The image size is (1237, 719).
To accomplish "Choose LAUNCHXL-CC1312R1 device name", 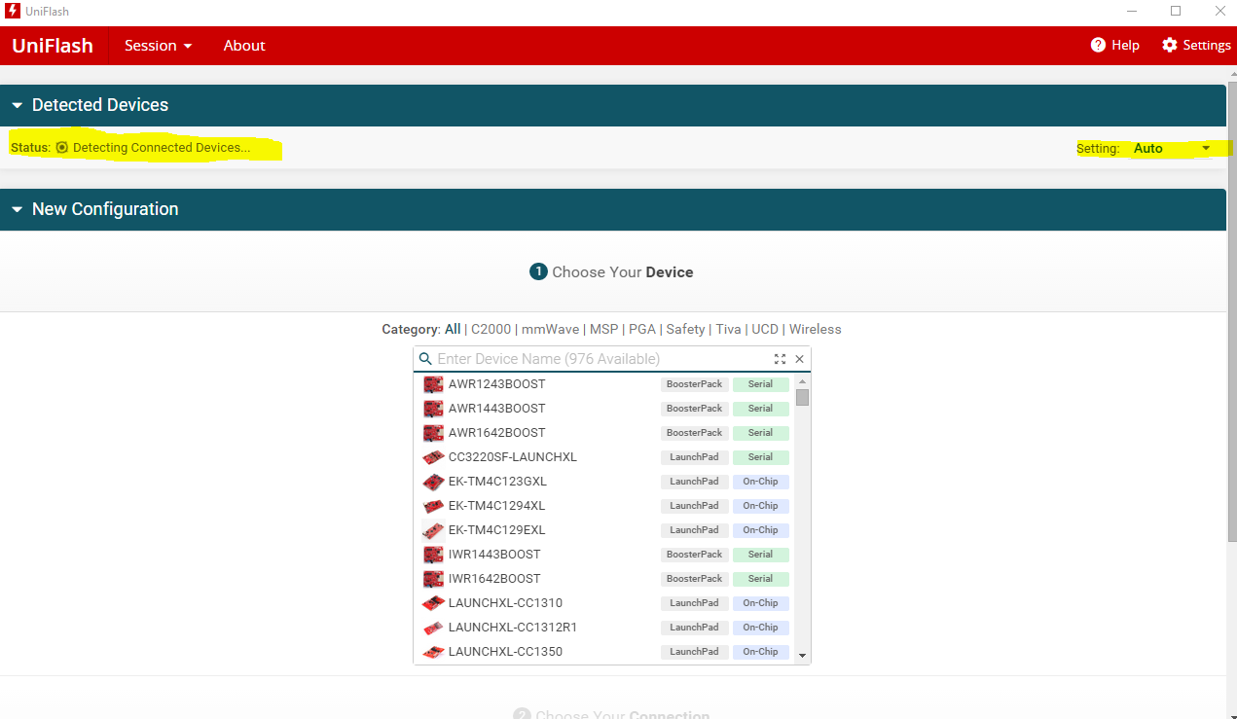I will [x=513, y=628].
